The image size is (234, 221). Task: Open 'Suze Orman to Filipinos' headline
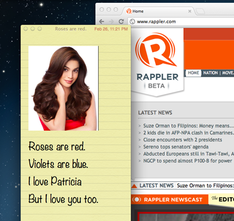(188, 126)
